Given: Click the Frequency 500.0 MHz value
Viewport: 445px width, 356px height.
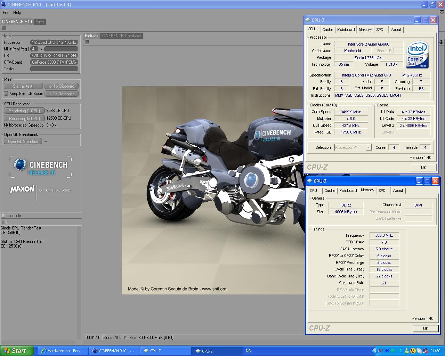Looking at the screenshot, I should [x=384, y=235].
